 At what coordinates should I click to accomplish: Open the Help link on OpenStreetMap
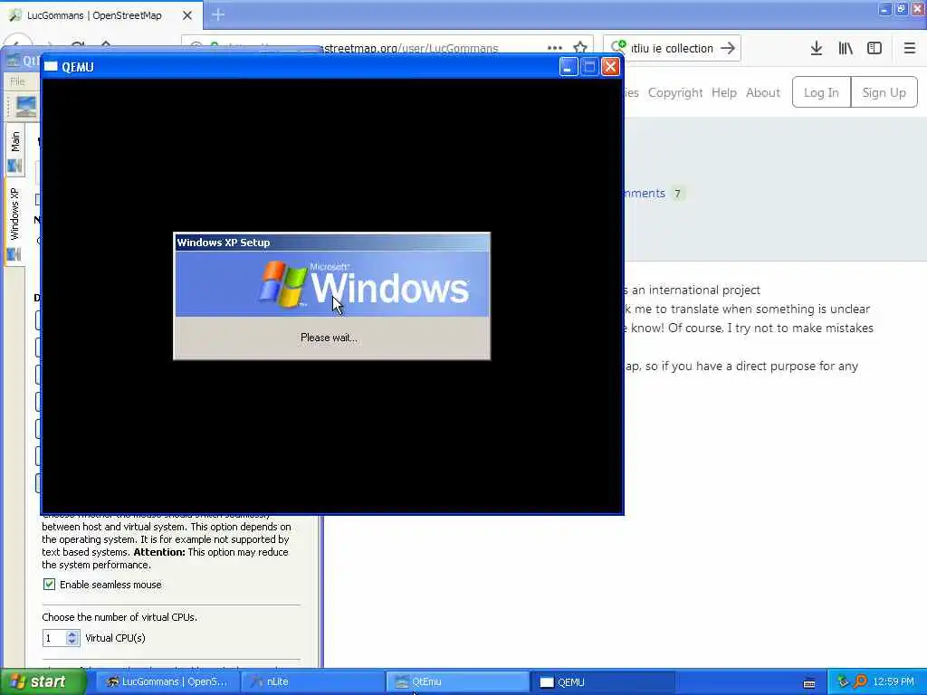click(723, 93)
